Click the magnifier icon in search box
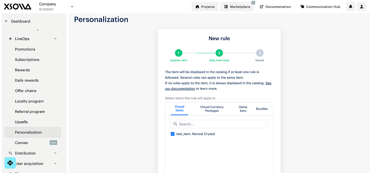The width and height of the screenshot is (370, 173). click(175, 124)
